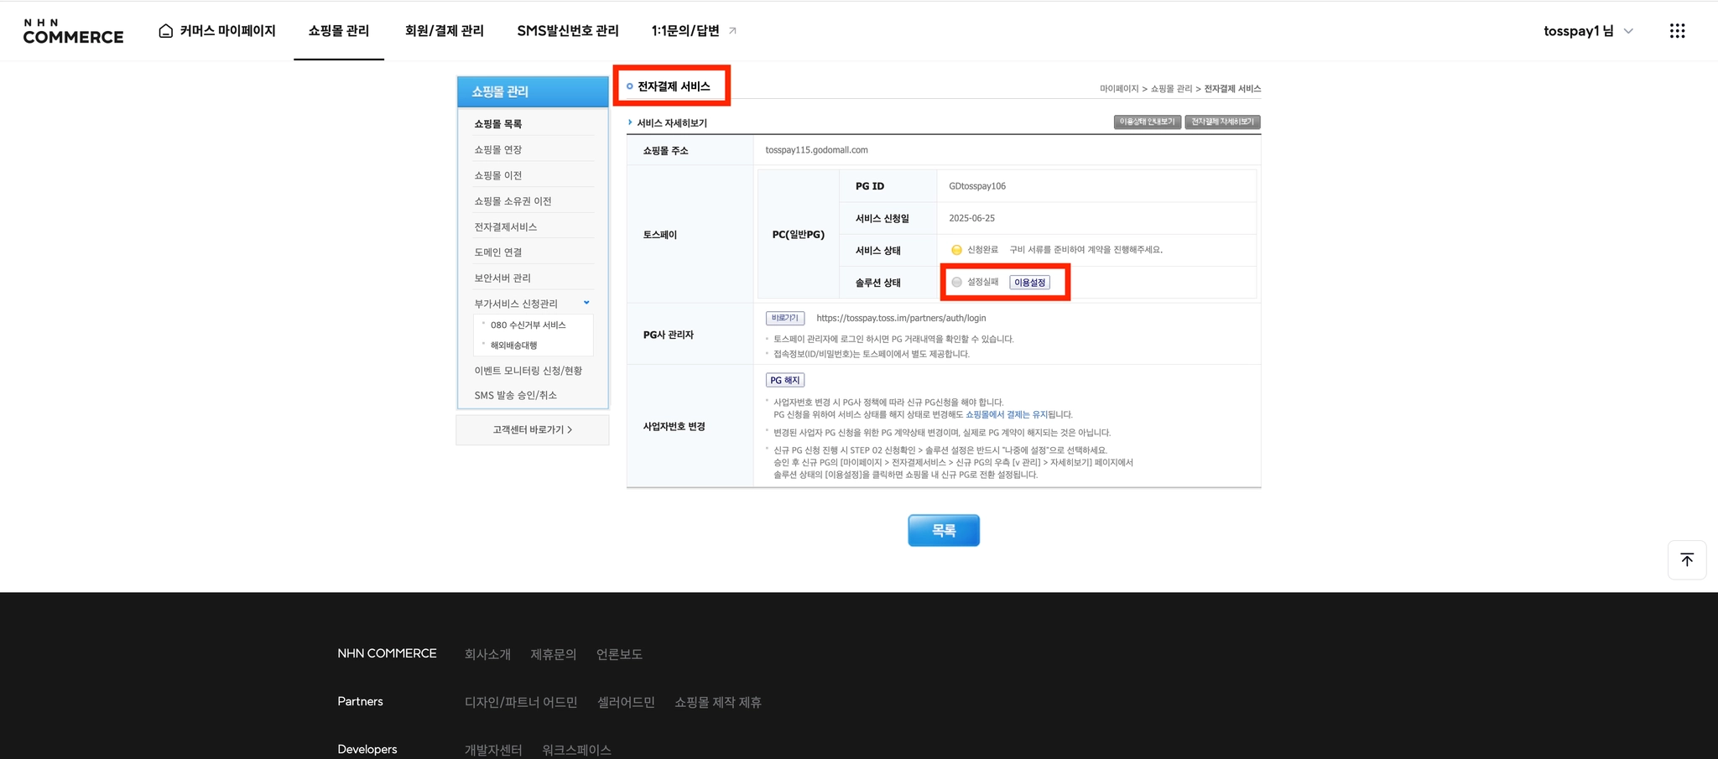The height and width of the screenshot is (759, 1718).
Task: Click the blue 목록 button
Action: (x=944, y=530)
